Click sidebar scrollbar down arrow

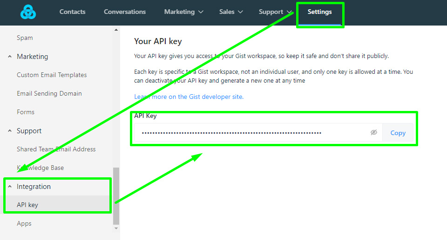[116, 228]
